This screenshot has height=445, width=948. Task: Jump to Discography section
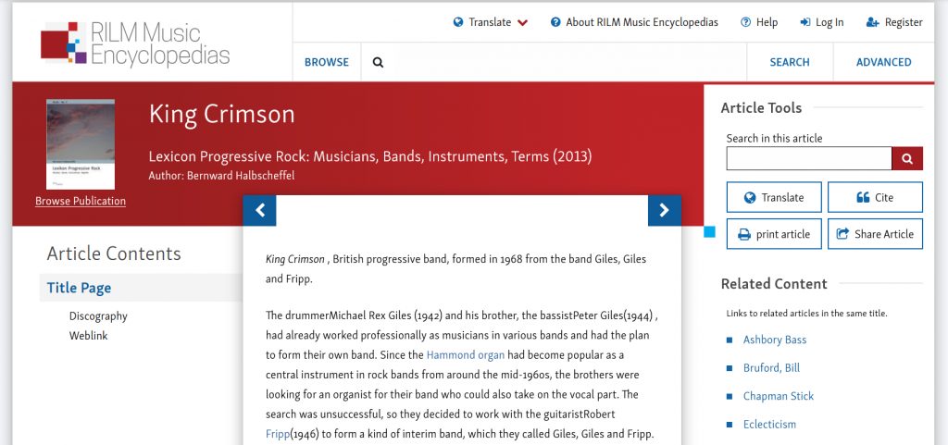(98, 315)
